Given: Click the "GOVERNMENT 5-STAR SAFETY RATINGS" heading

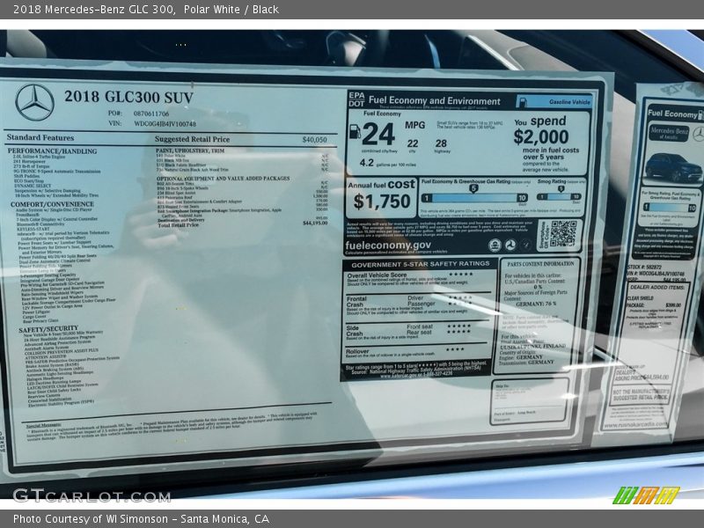Looking at the screenshot, I should (x=421, y=264).
